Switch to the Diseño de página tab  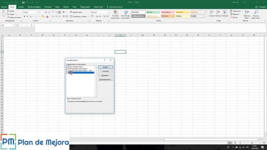click(x=34, y=7)
